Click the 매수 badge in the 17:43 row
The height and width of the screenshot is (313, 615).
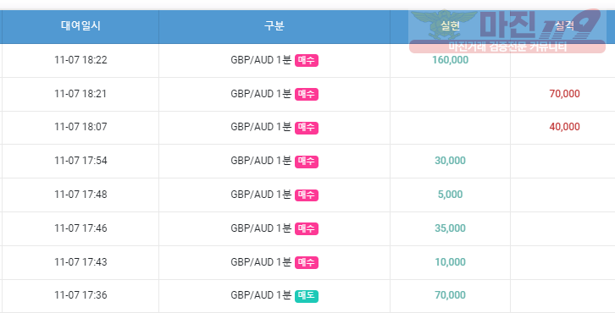[x=307, y=262]
